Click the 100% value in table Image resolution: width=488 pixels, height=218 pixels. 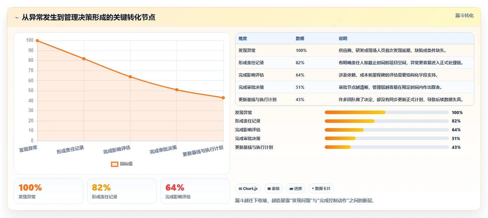coord(301,51)
